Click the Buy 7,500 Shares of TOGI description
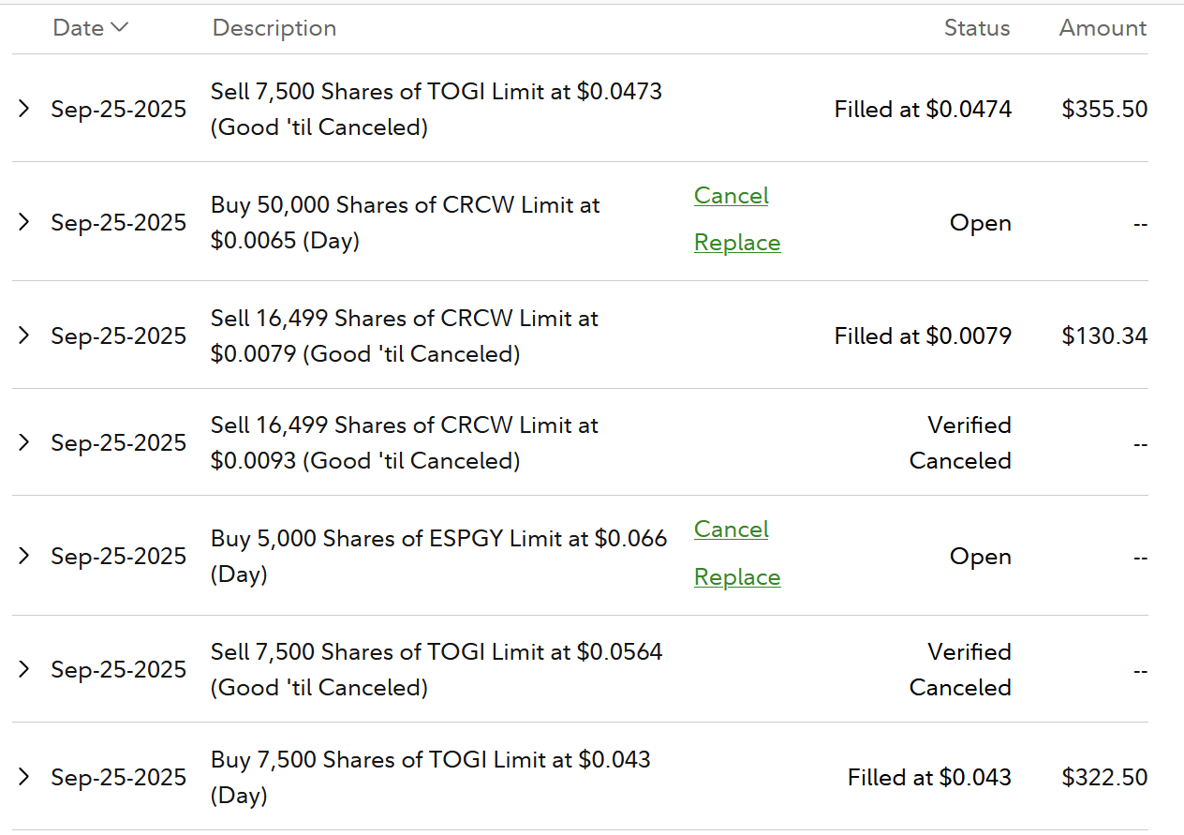The height and width of the screenshot is (835, 1184). pos(430,760)
